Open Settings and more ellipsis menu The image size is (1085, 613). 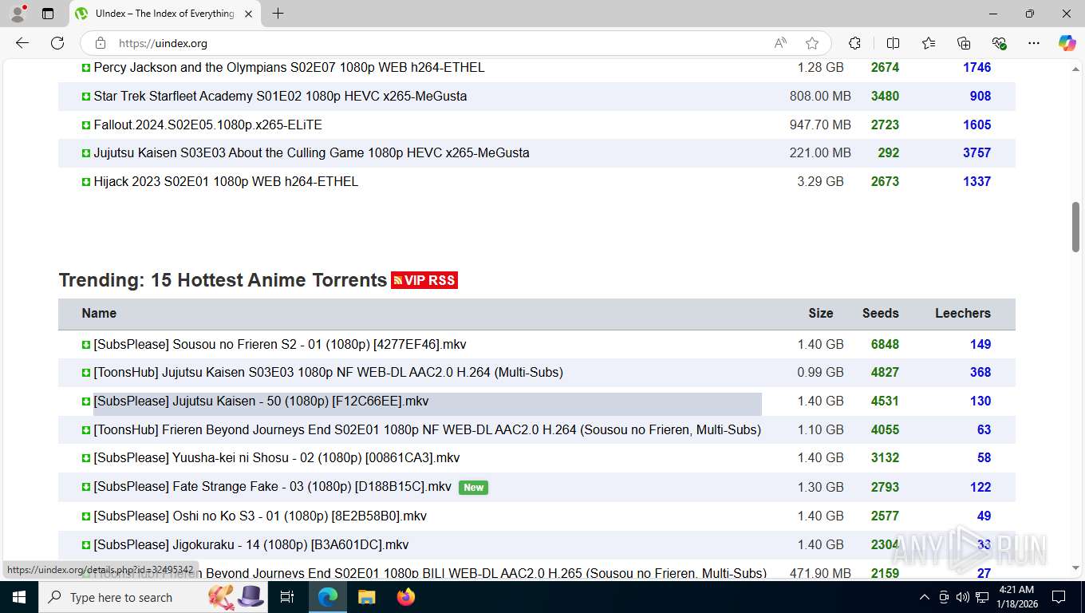tap(1034, 43)
